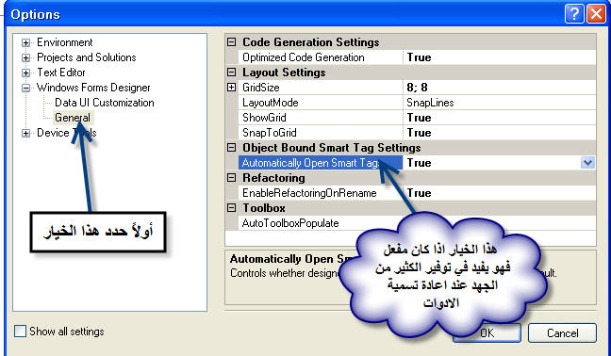Expand the Text Editor node
Viewport: 611px width, 356px height.
25,73
